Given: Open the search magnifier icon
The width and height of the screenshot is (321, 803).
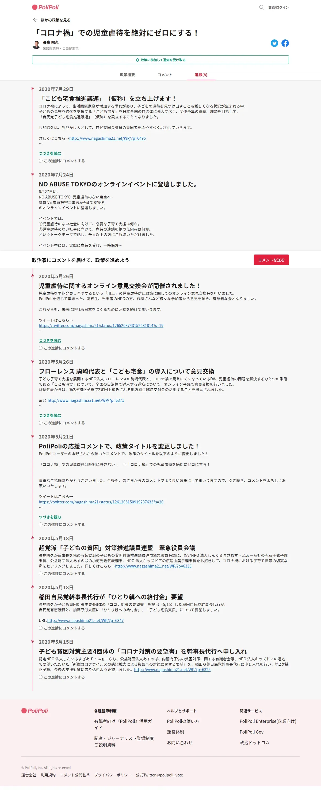Looking at the screenshot, I should coord(261,7).
